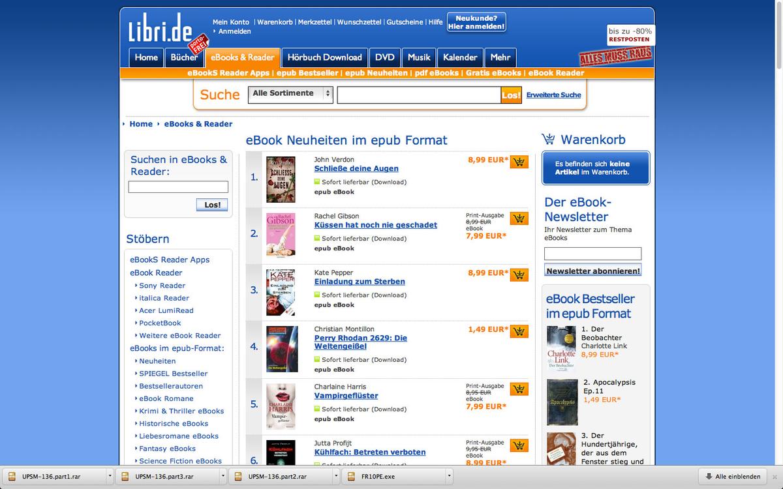Open the Schließe deine Augen cover thumbnail
This screenshot has width=783, height=489.
pos(281,179)
